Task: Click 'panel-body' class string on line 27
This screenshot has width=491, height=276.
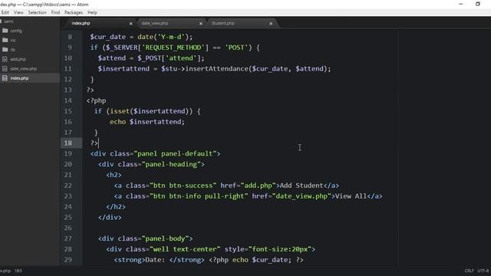Action: pos(165,238)
